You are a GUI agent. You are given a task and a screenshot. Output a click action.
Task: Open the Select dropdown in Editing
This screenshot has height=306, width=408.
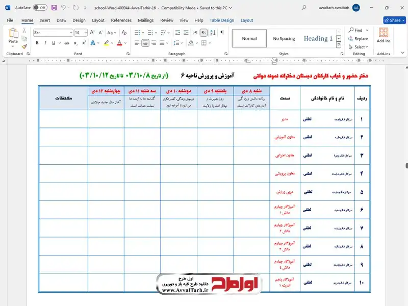[359, 47]
